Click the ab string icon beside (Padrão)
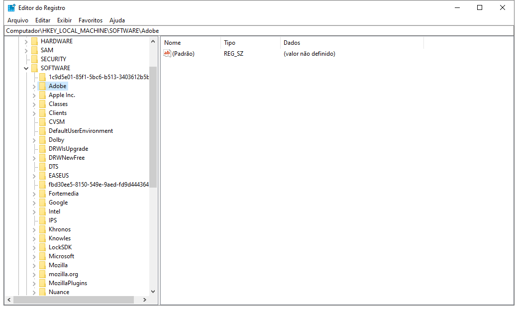The width and height of the screenshot is (518, 309). [167, 54]
